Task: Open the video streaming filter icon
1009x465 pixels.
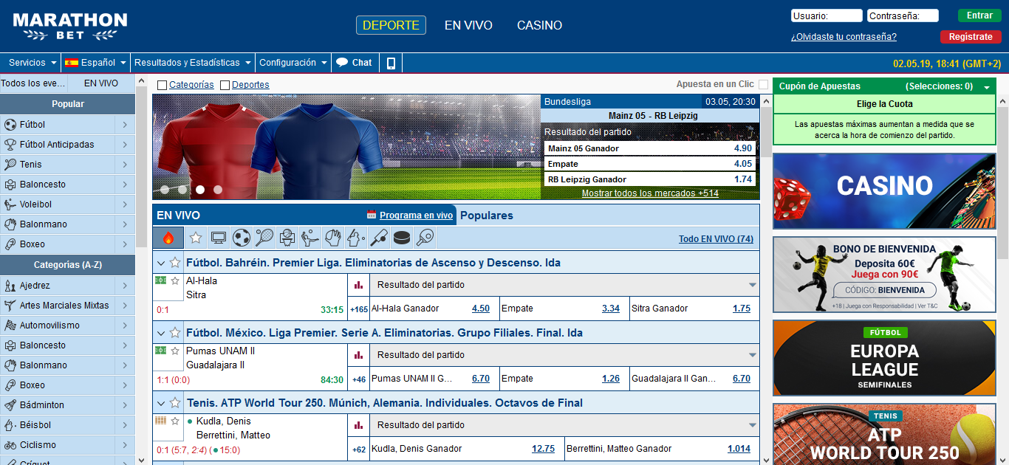Action: click(217, 238)
